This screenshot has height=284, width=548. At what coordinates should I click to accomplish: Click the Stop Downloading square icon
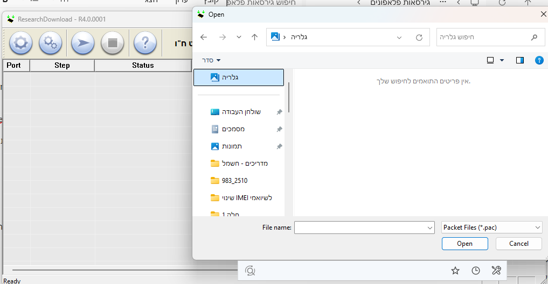point(112,43)
